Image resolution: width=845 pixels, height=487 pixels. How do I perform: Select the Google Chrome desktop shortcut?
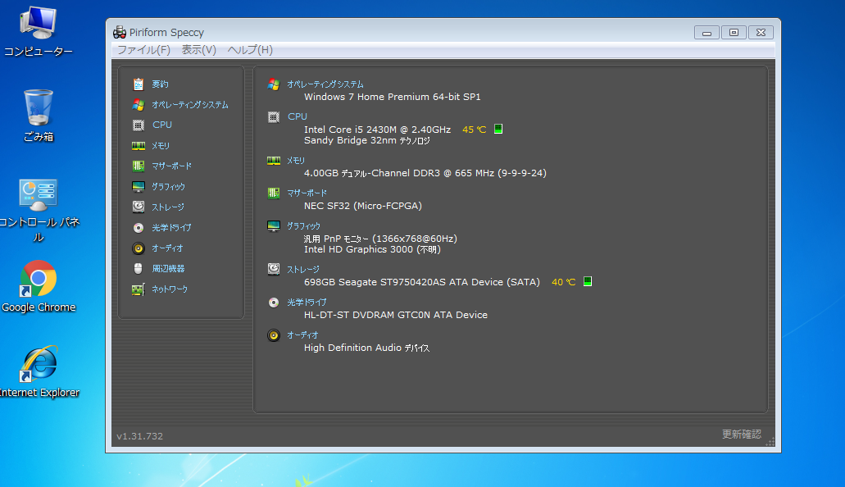pyautogui.click(x=39, y=287)
